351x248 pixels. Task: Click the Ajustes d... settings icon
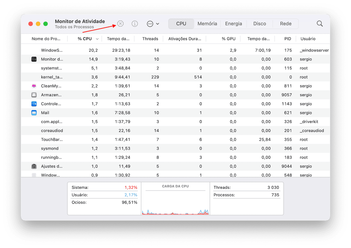pos(34,166)
